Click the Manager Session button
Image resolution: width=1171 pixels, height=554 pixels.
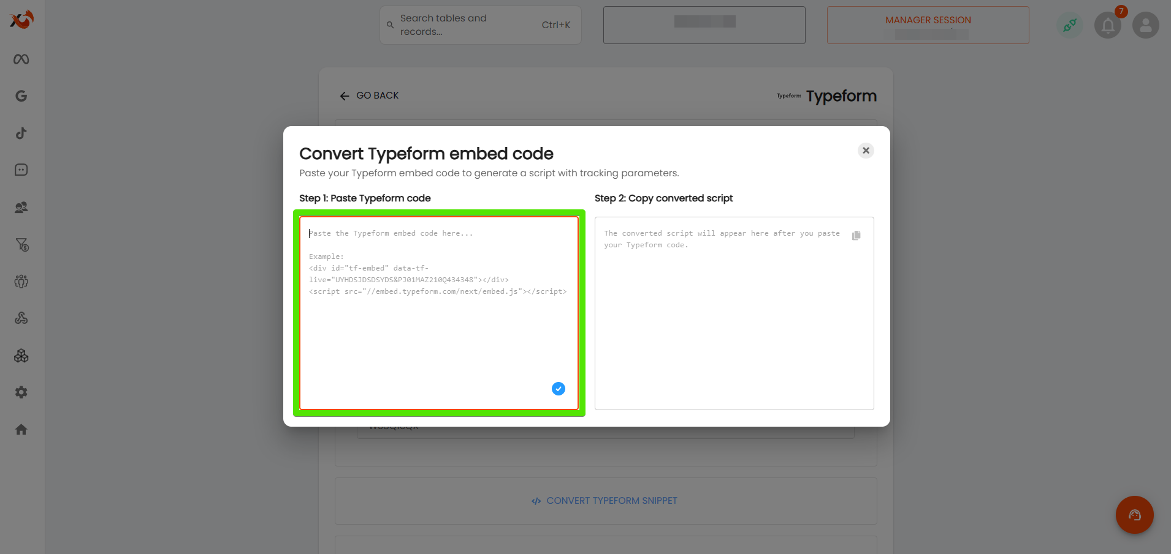[928, 25]
